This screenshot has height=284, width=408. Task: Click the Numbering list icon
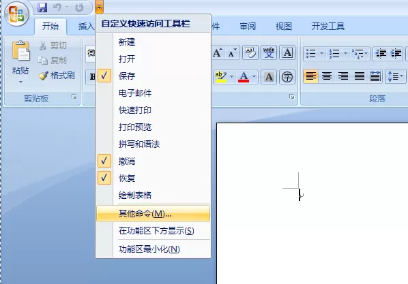pyautogui.click(x=334, y=54)
